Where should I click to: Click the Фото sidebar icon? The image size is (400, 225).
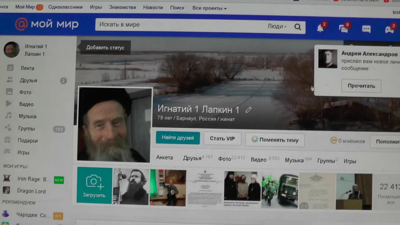click(x=9, y=92)
